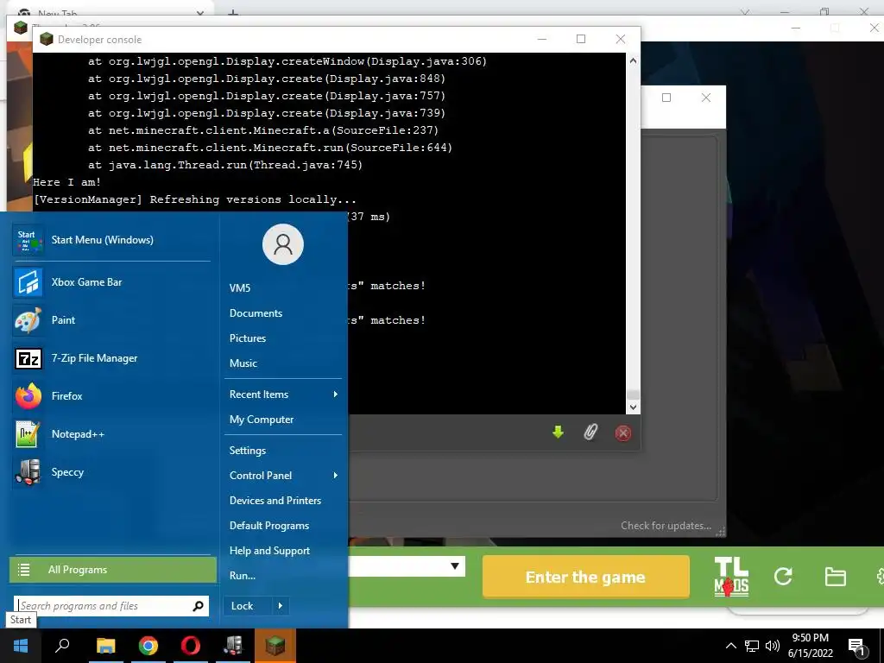Open Default Programs
The width and height of the screenshot is (884, 663).
click(x=269, y=526)
